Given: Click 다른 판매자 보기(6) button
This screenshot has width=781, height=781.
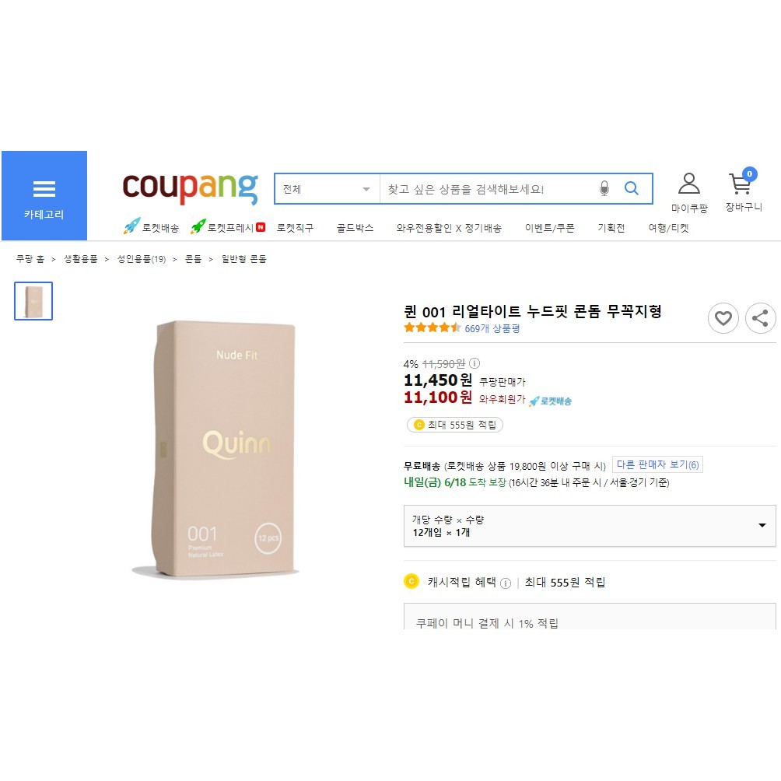Looking at the screenshot, I should (x=657, y=464).
